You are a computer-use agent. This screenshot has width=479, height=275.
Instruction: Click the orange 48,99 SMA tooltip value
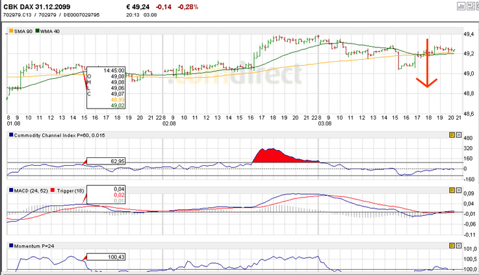[x=117, y=99]
